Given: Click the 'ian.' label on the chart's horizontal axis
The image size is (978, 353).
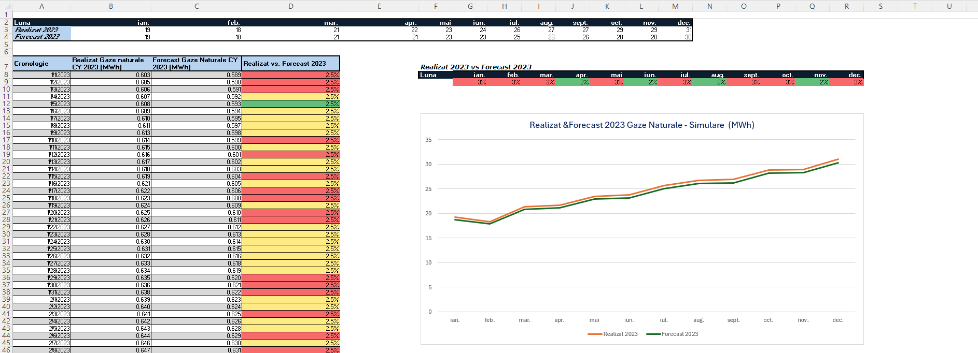Looking at the screenshot, I should 455,320.
